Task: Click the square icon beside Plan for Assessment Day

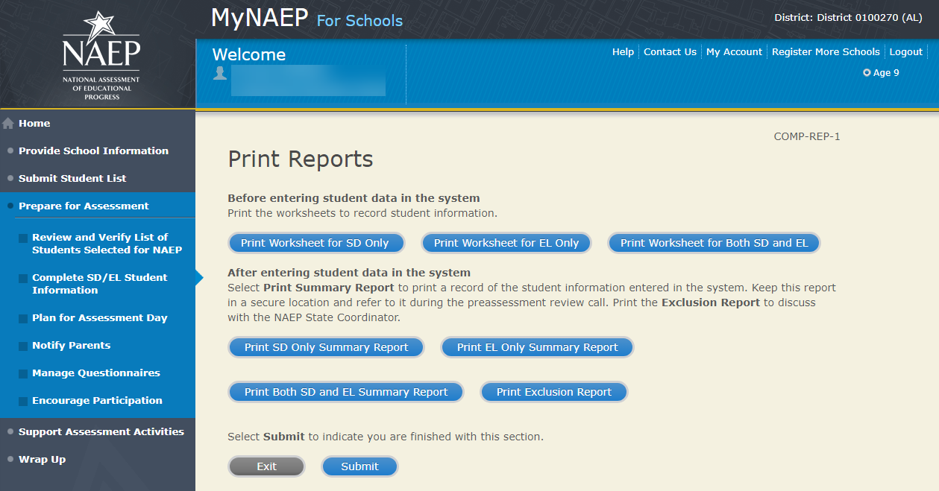Action: click(x=24, y=319)
